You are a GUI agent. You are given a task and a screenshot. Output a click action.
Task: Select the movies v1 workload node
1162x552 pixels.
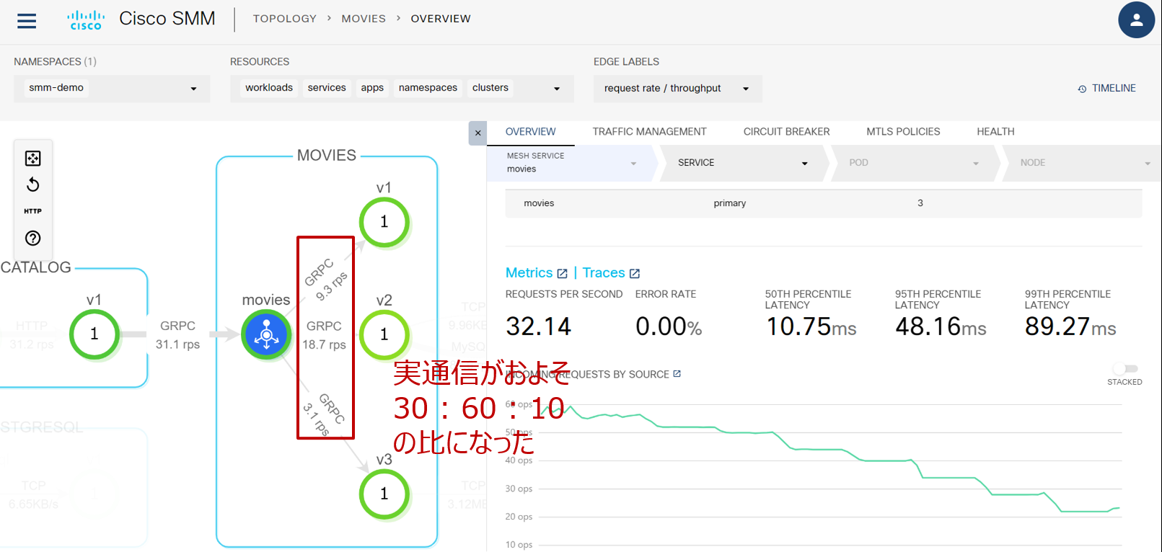coord(384,222)
